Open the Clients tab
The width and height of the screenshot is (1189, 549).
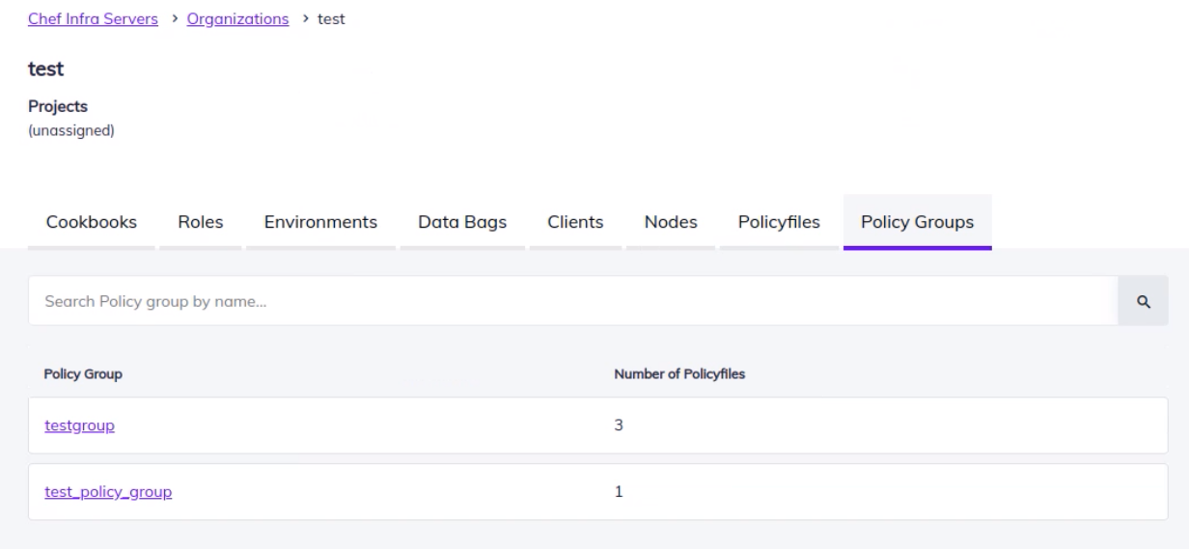[575, 222]
